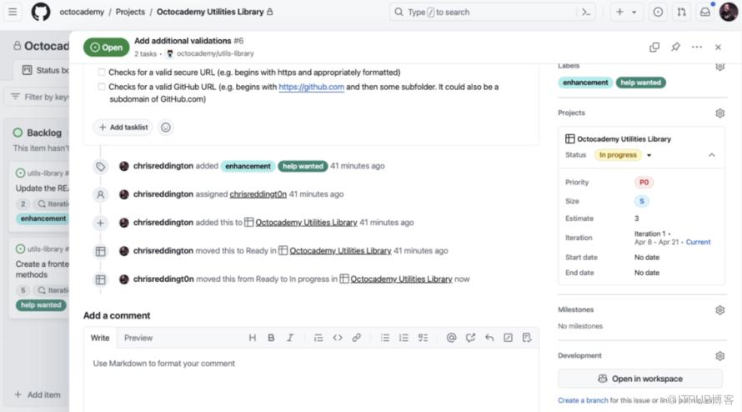742x412 pixels.
Task: Check the valid secure URL task
Action: click(x=101, y=73)
